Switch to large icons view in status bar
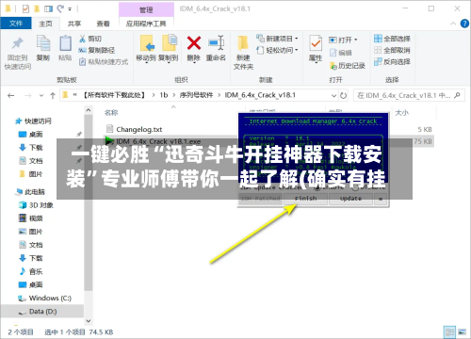The width and height of the screenshot is (471, 339). point(462,331)
